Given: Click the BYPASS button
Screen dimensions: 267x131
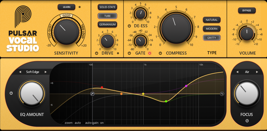Looking at the screenshot, I should [x=247, y=10].
